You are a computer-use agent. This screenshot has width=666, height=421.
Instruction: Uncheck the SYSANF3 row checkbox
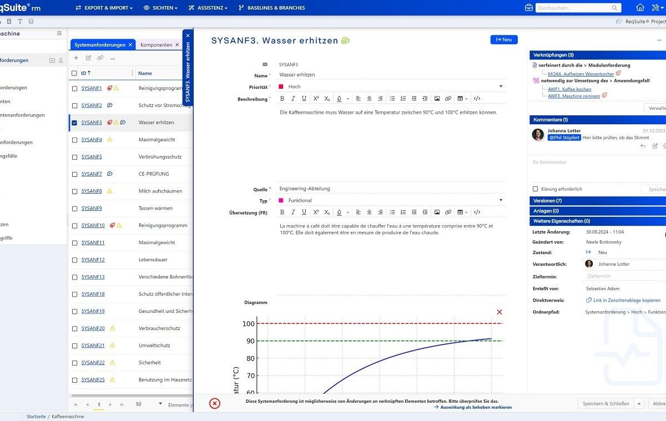(74, 123)
